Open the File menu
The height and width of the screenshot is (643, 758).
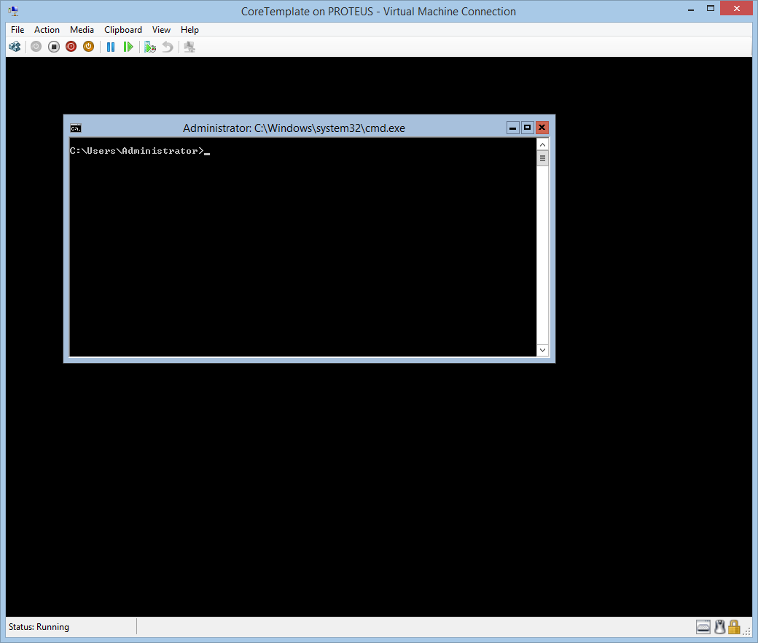point(17,30)
